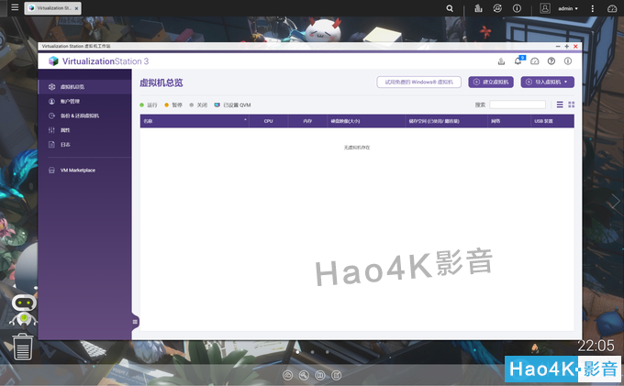Viewport: 624px width, 386px height.
Task: Open the resource monitor gauge in app header
Action: coord(534,61)
